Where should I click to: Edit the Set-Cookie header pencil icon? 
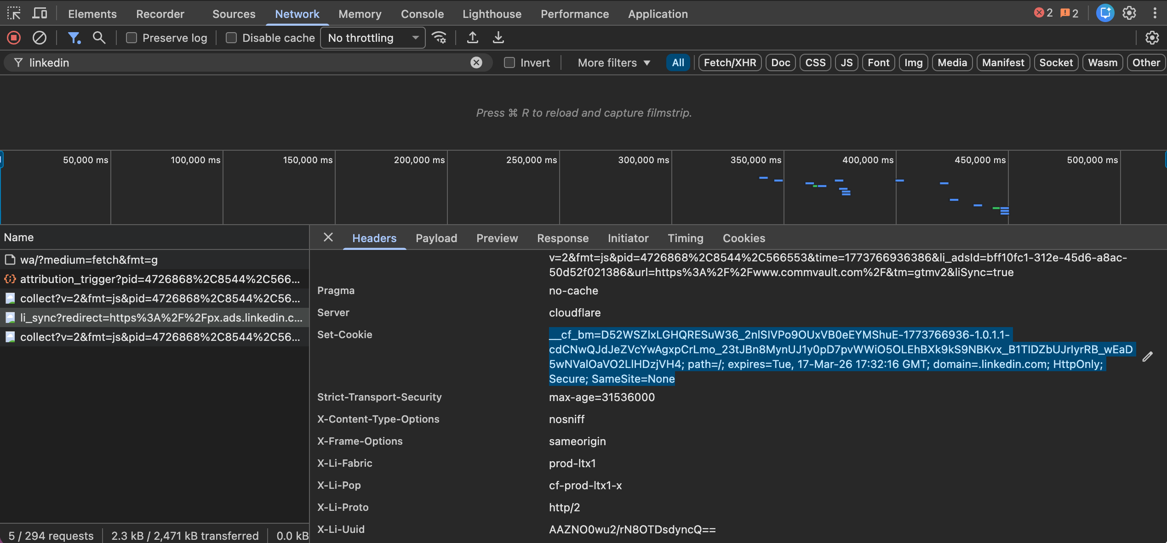(1147, 356)
